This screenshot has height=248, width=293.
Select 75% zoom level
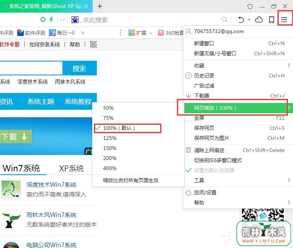coord(138,118)
